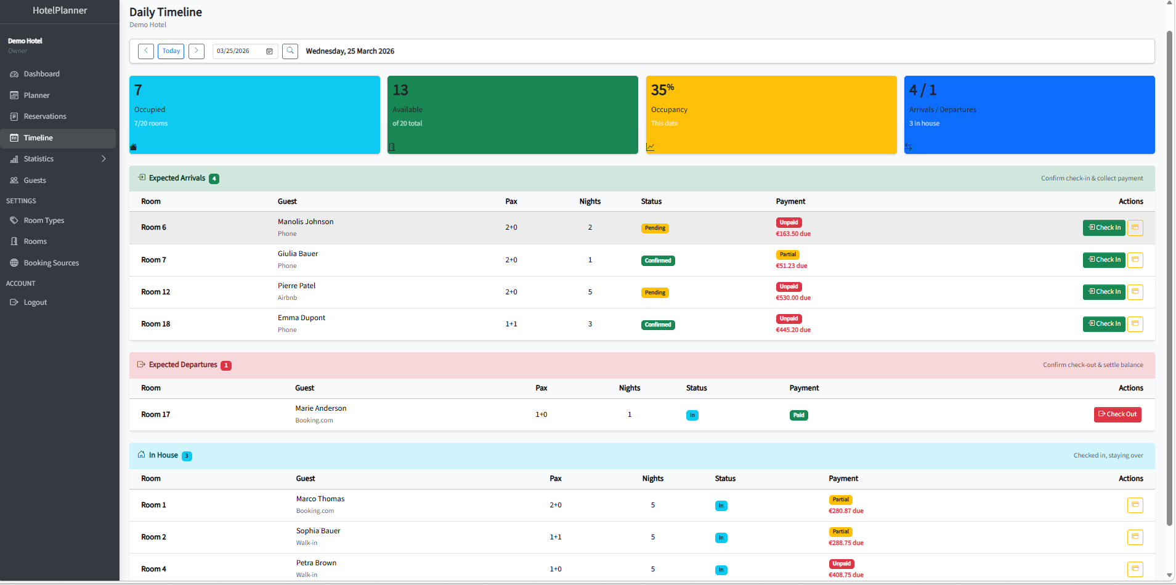
Task: Click the Rooms door icon
Action: pyautogui.click(x=14, y=241)
